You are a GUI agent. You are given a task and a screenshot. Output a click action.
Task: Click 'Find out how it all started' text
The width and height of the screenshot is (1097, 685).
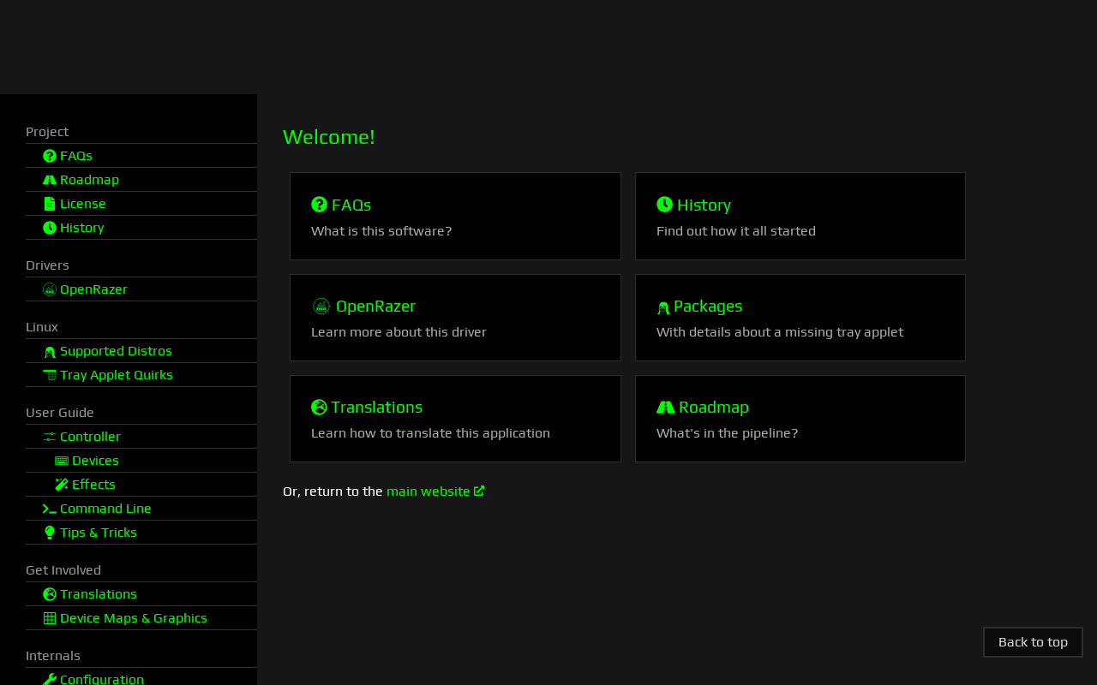coord(736,231)
